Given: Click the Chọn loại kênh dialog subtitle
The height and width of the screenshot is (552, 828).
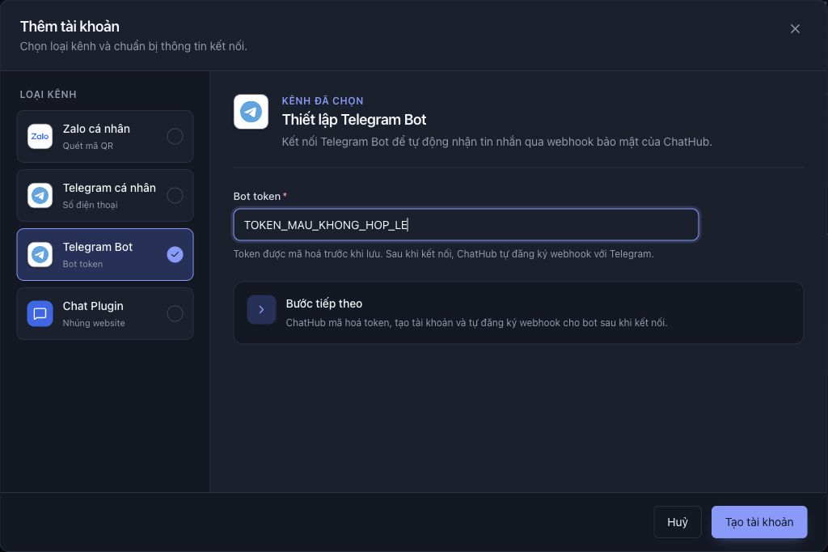Looking at the screenshot, I should pos(133,46).
